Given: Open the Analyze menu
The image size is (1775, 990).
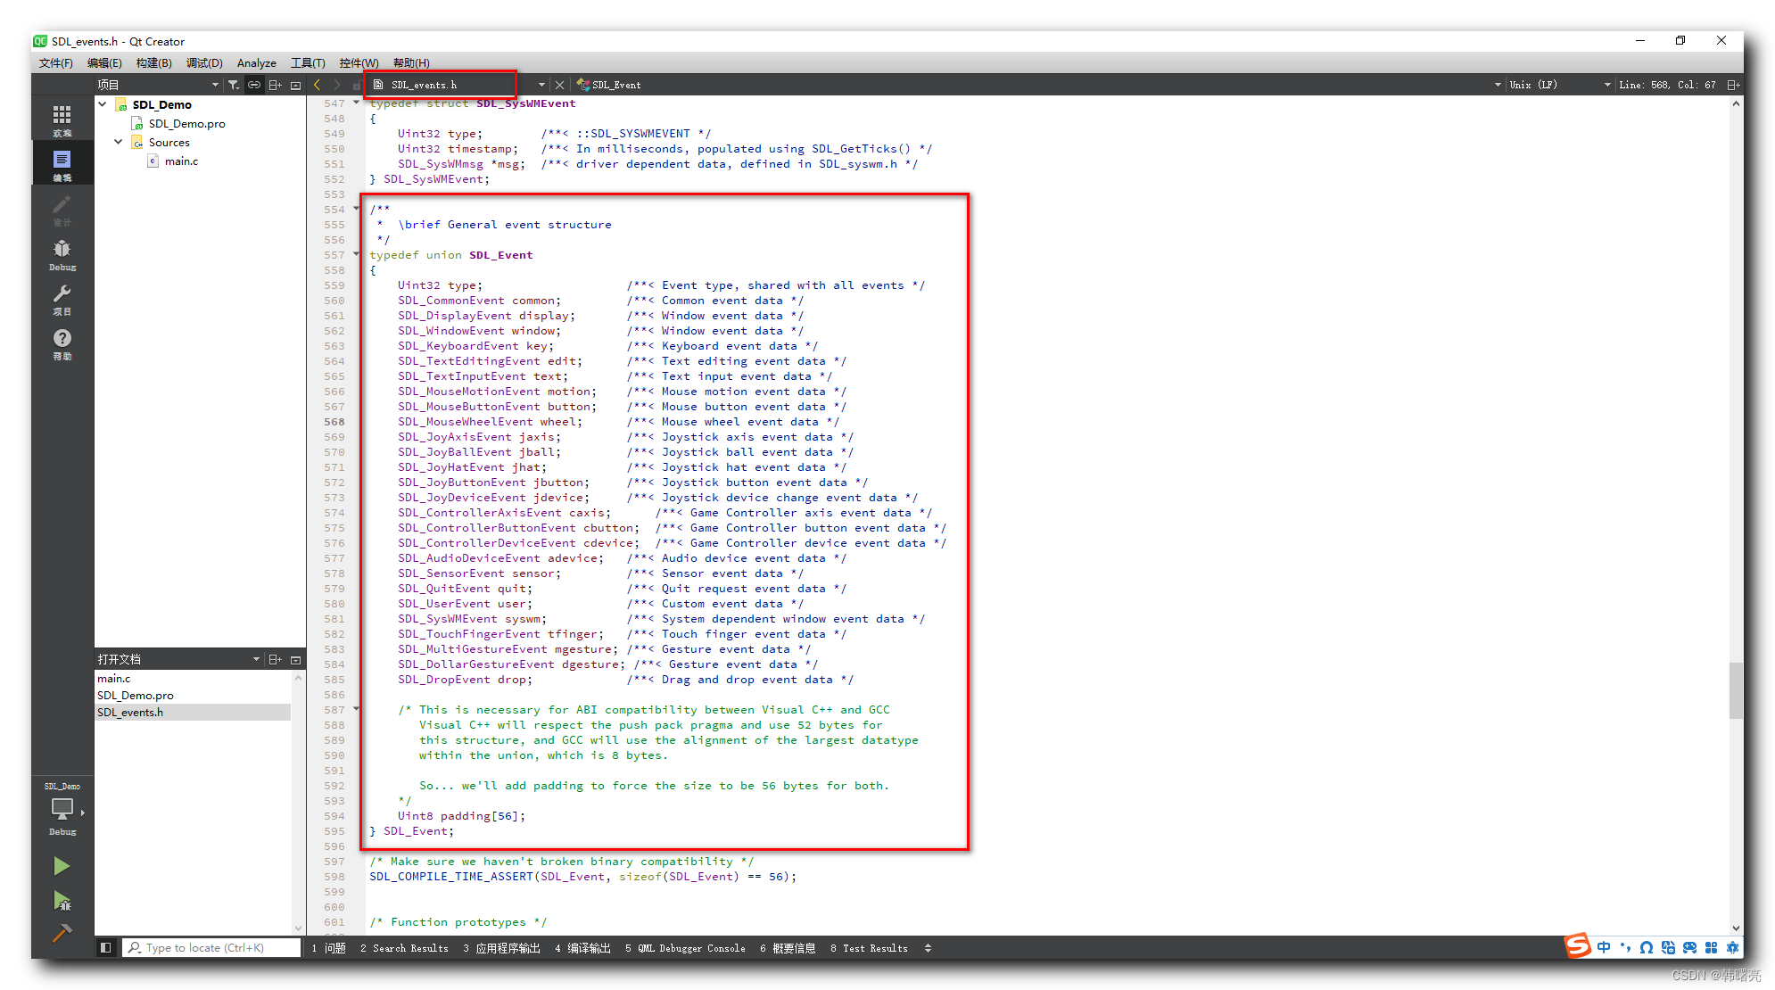Looking at the screenshot, I should [x=256, y=62].
